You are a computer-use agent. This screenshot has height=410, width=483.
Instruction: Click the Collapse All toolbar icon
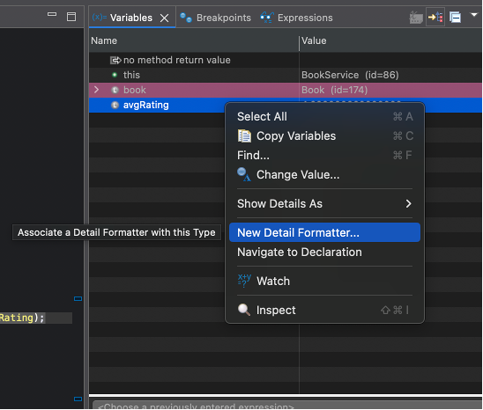pos(455,18)
